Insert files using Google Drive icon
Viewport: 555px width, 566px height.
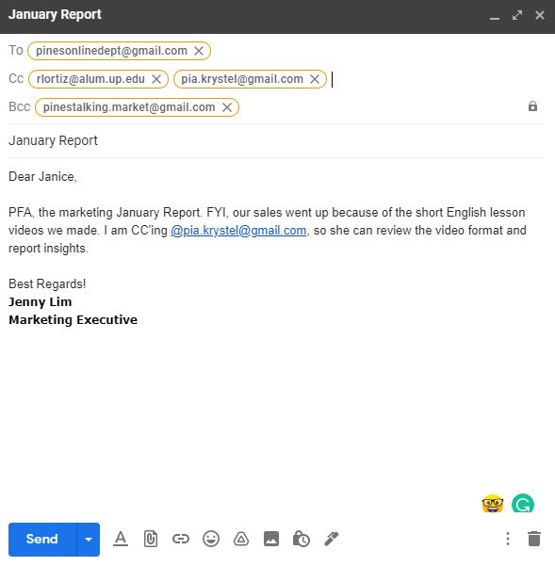point(241,539)
